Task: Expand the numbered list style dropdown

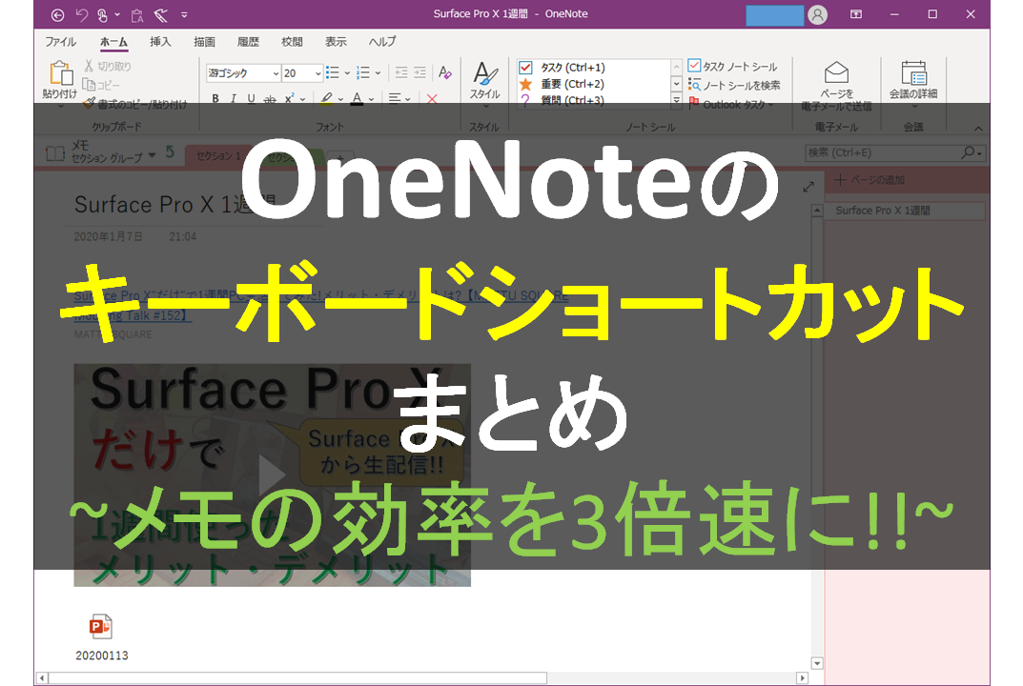Action: (378, 73)
